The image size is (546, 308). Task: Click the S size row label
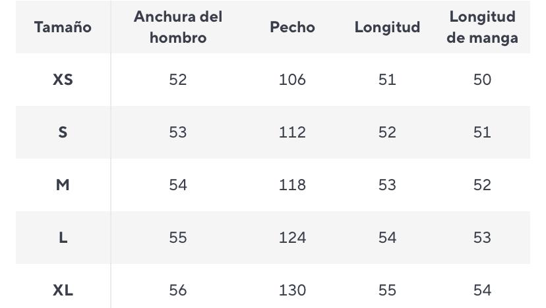63,132
